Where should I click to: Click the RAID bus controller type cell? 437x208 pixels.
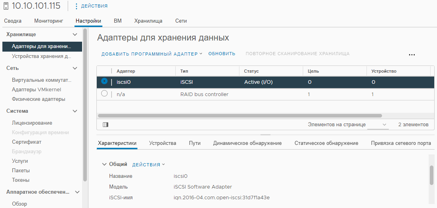point(204,94)
